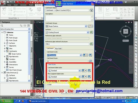Open the Annotate ribbon tab
The height and width of the screenshot is (103, 138).
tap(23, 5)
